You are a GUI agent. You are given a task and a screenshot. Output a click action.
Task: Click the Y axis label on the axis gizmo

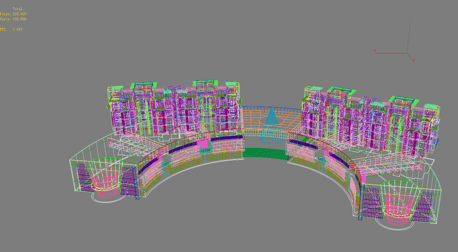coord(414,59)
